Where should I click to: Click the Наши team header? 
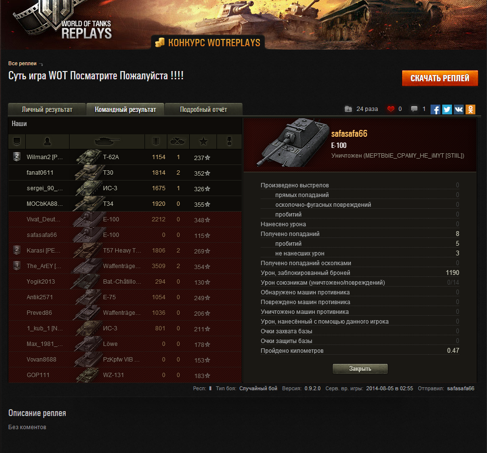click(x=19, y=124)
